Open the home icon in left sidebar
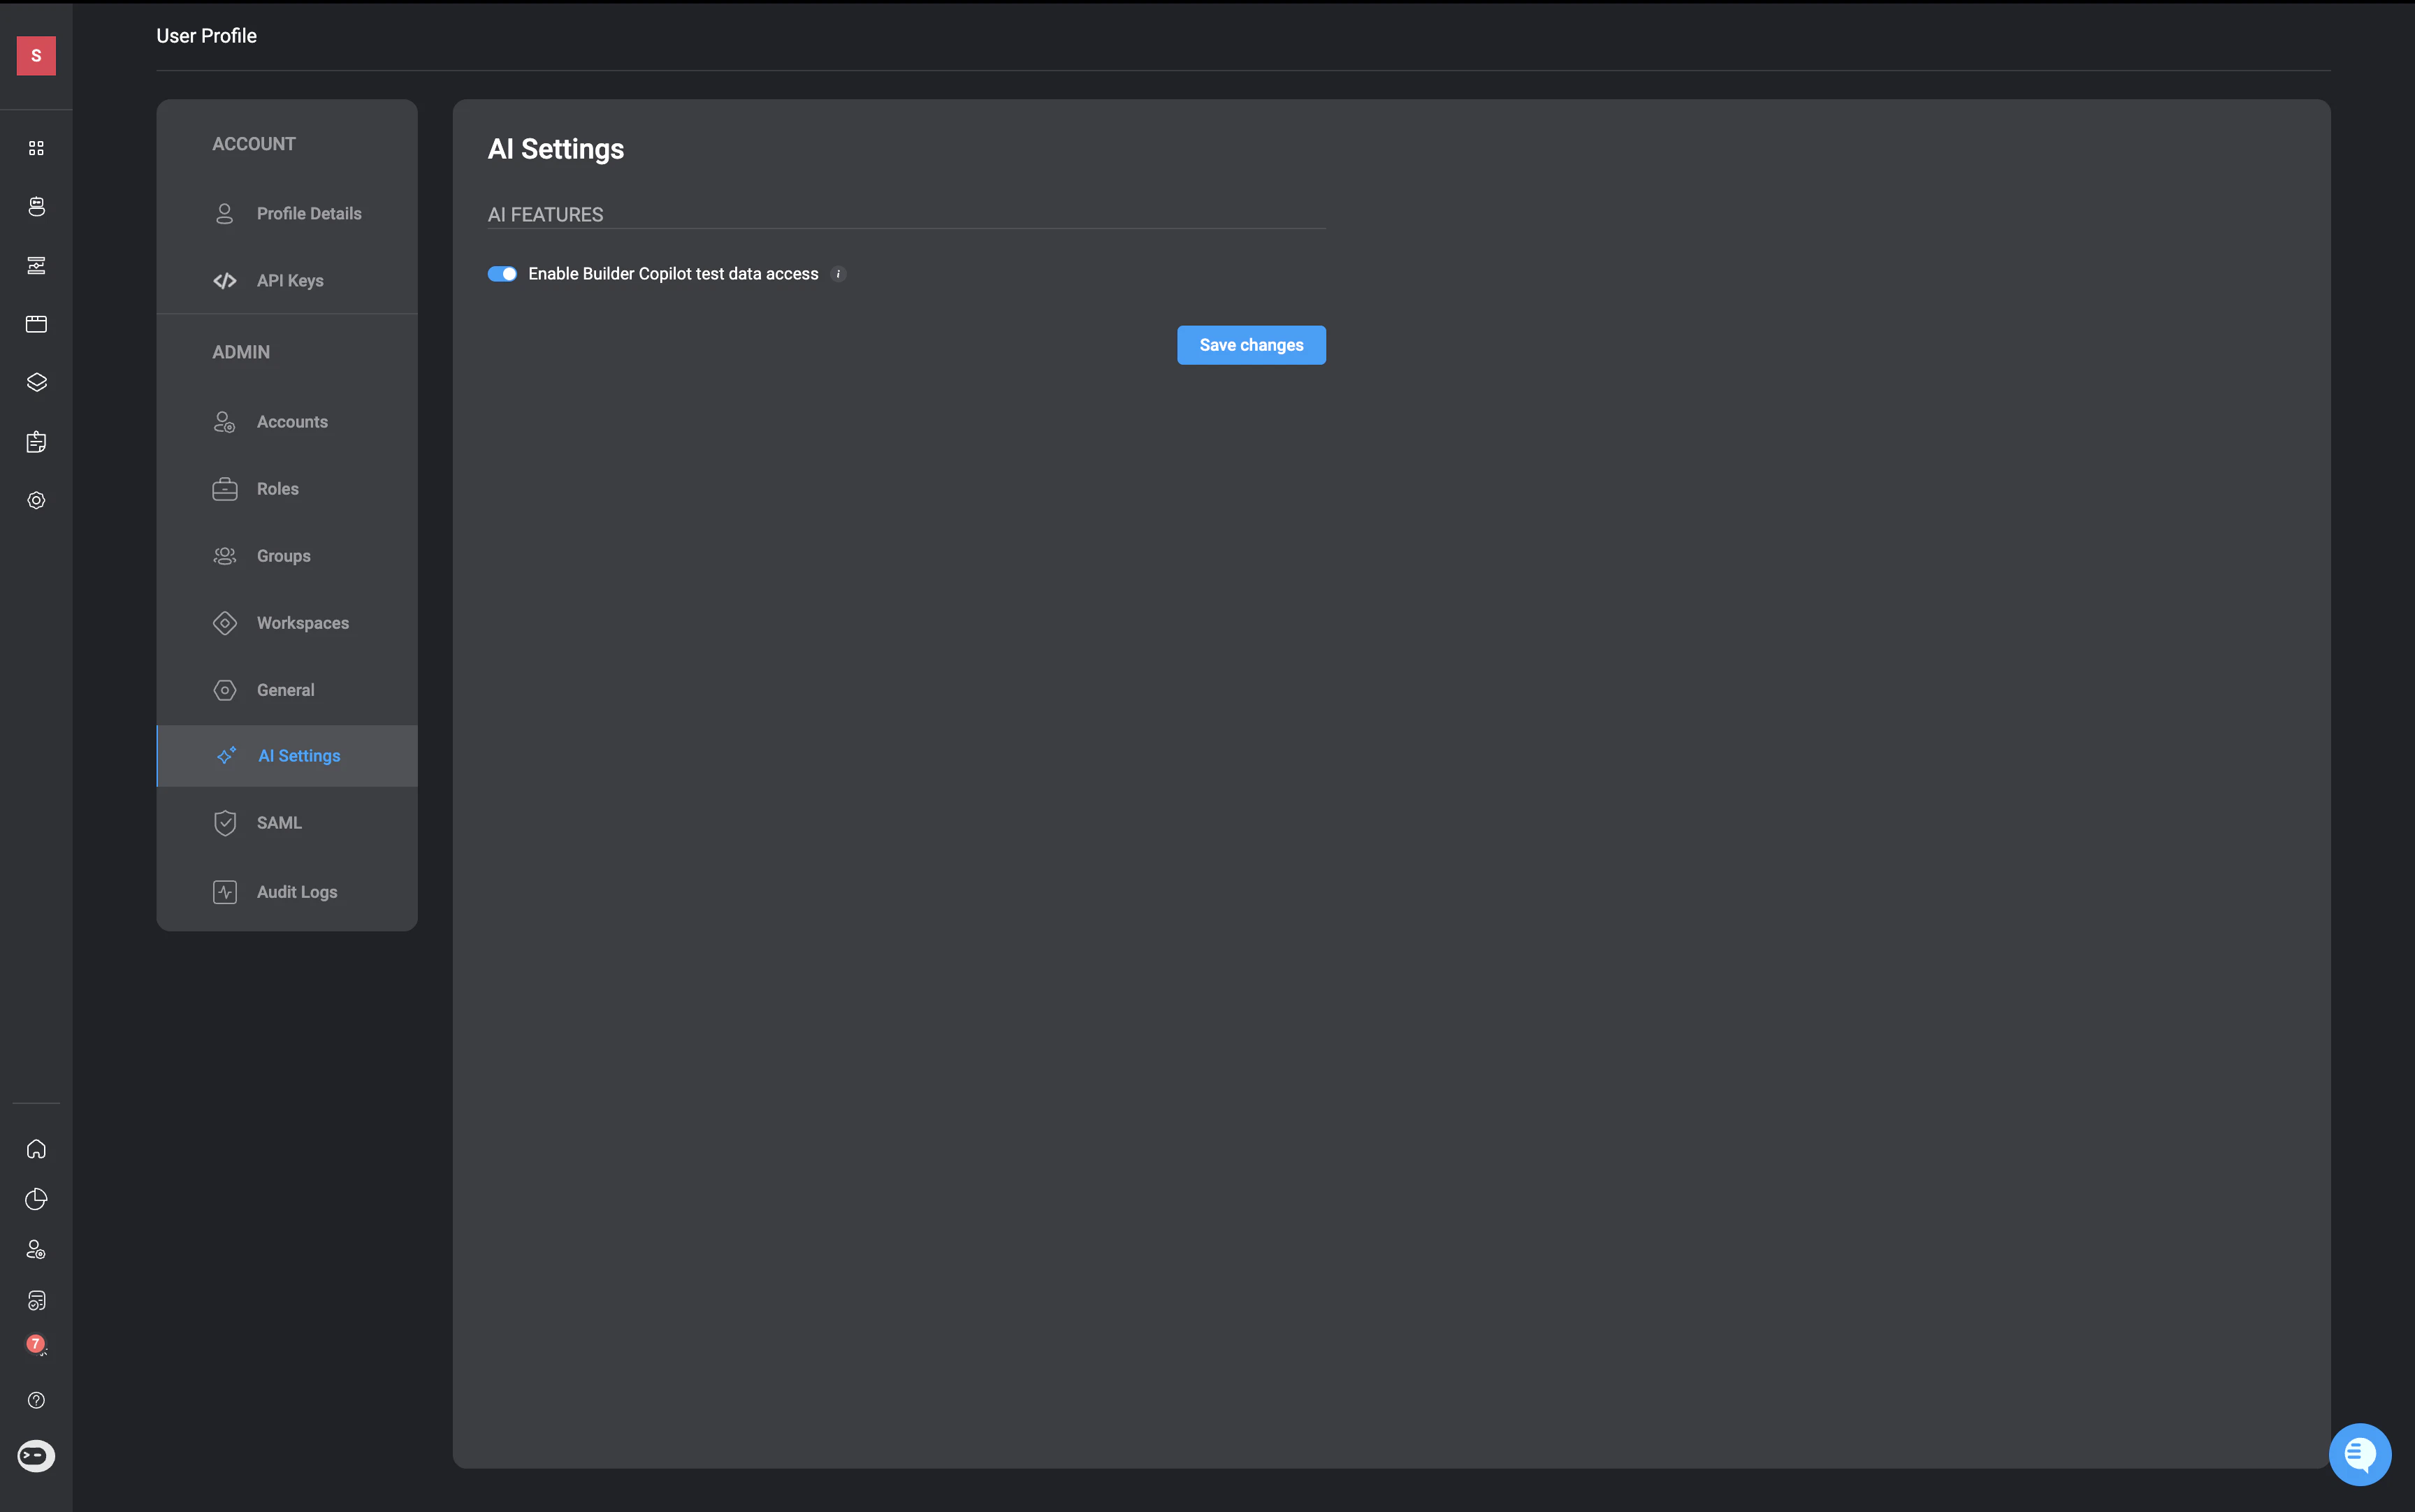The width and height of the screenshot is (2415, 1512). tap(36, 1149)
